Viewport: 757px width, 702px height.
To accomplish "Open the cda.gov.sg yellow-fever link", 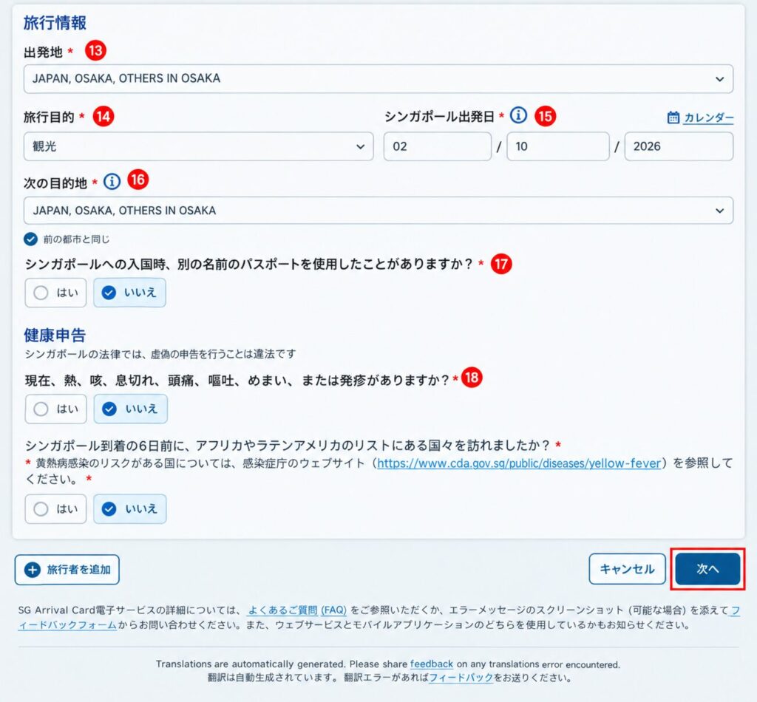I will coord(519,463).
